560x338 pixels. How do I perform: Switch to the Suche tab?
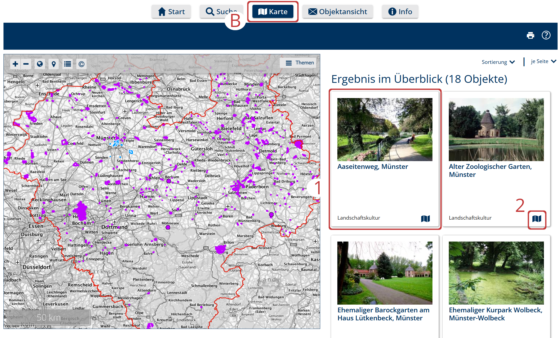(221, 11)
